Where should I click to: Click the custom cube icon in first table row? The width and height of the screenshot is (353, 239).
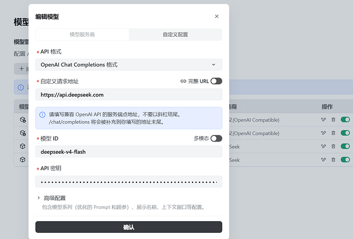point(23,119)
